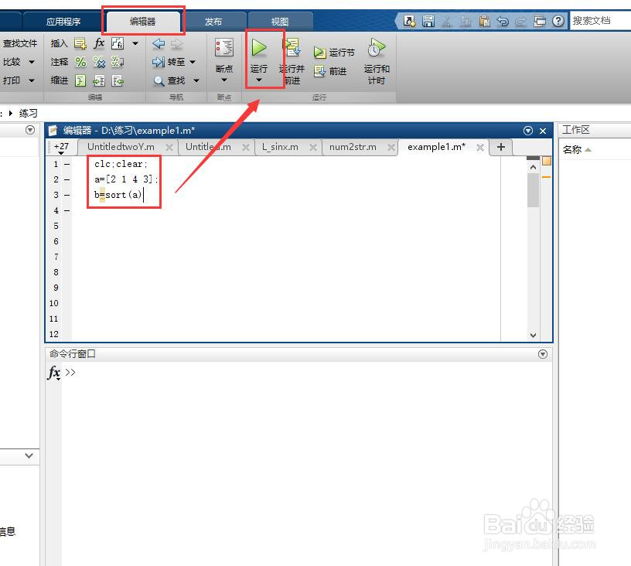
Task: Open the Find (查找) dropdown arrow
Action: click(x=196, y=80)
